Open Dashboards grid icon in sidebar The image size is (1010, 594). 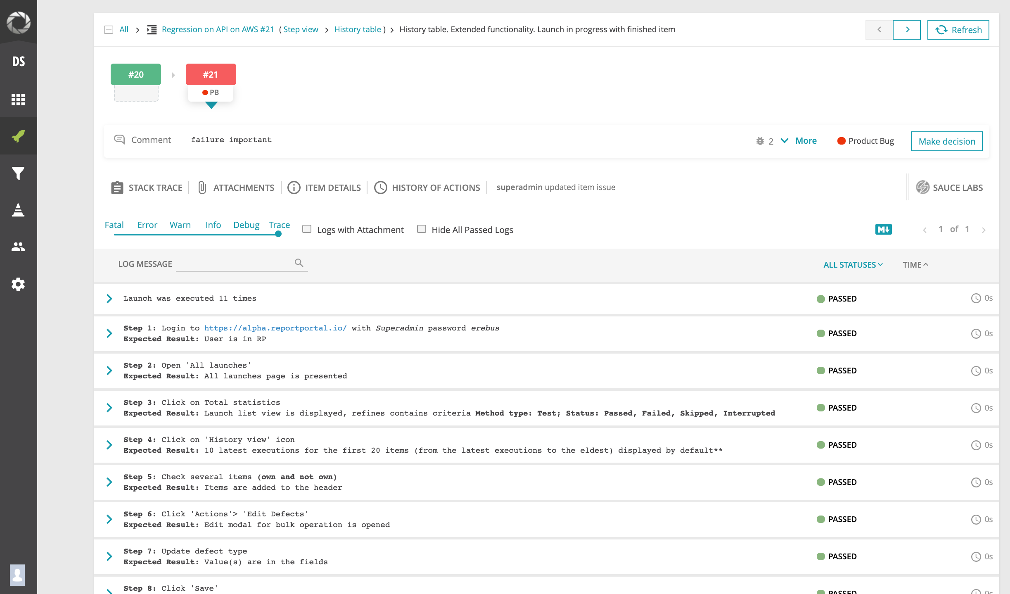[x=18, y=100]
